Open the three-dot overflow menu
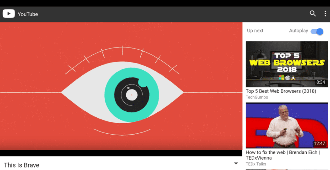 [325, 14]
